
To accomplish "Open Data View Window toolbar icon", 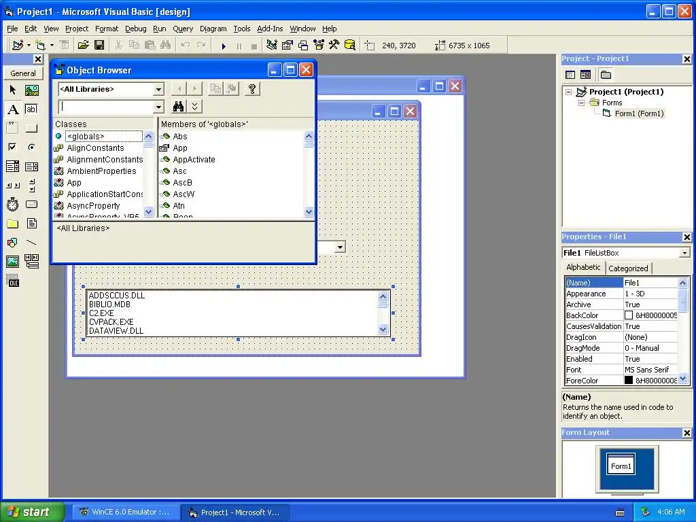I will tap(350, 46).
